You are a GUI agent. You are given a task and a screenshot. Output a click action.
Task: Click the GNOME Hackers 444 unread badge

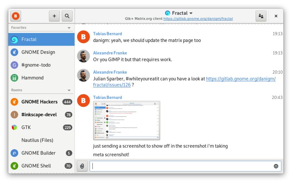(x=67, y=102)
